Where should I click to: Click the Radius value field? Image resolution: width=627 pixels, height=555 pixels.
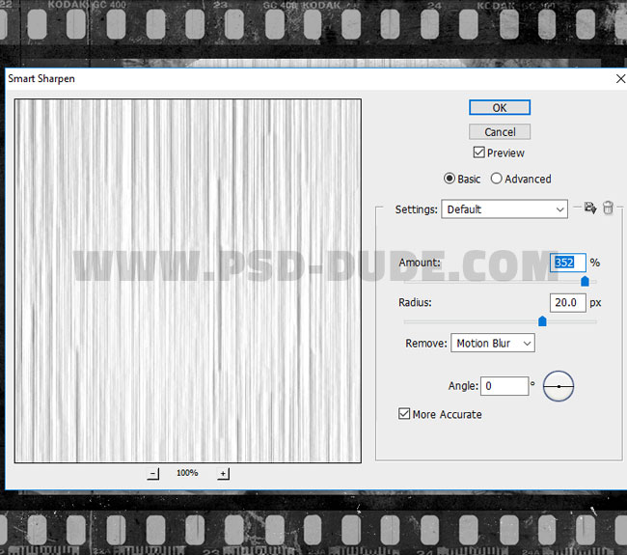tap(567, 302)
